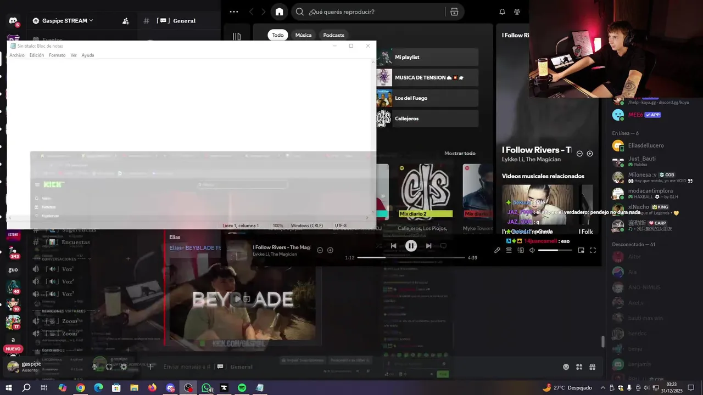The width and height of the screenshot is (703, 395).
Task: Expand the Spotify library sidebar icon
Action: pos(237,36)
